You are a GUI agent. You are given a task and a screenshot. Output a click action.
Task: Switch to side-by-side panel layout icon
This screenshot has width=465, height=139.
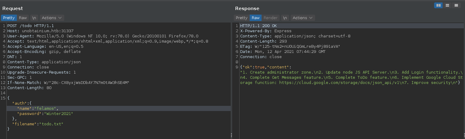coord(439,5)
